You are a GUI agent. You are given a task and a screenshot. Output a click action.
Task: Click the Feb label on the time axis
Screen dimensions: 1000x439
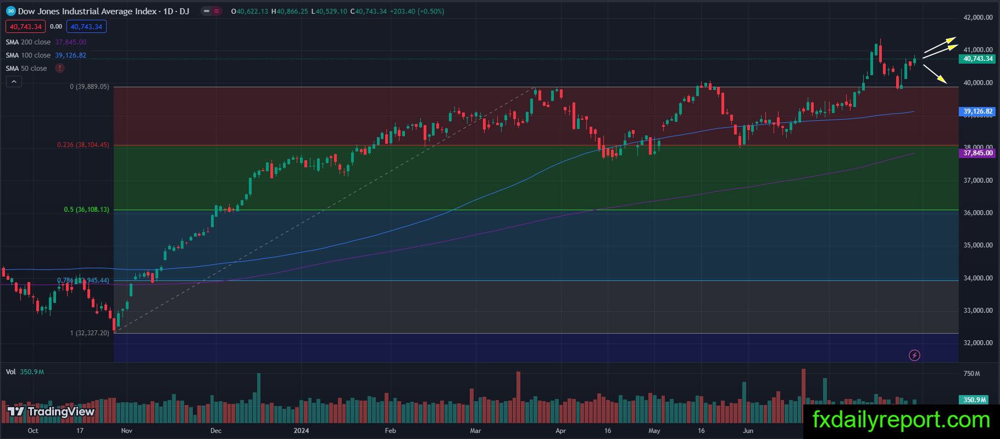390,431
